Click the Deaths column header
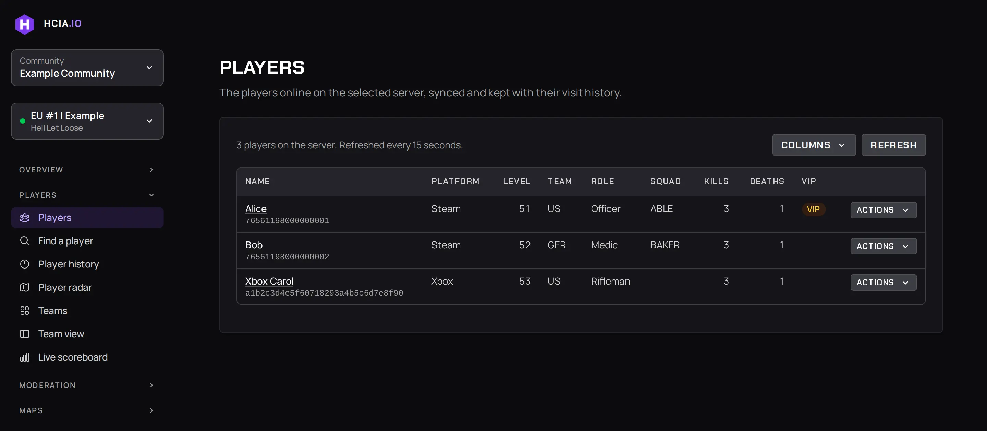Viewport: 987px width, 431px height. click(x=767, y=181)
